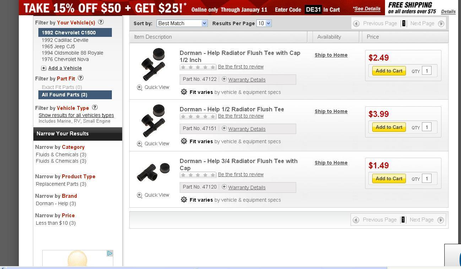Viewport: 461px width, 269px height.
Task: Click Quick View magnifier for part 47122
Action: coord(140,88)
